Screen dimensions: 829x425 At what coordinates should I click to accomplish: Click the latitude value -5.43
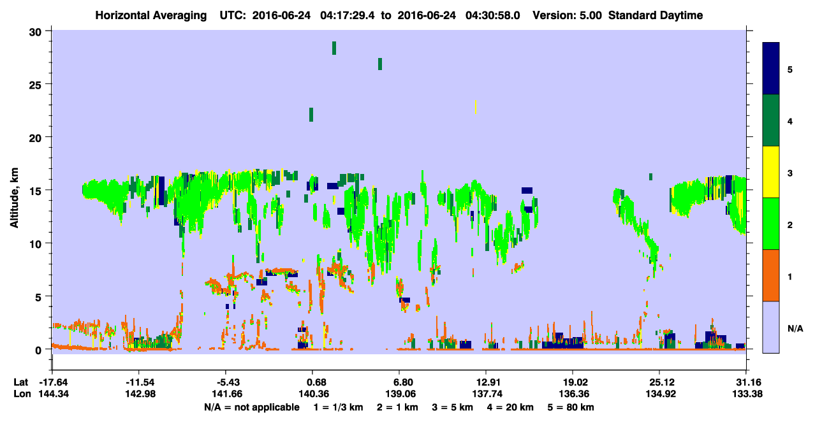(228, 382)
